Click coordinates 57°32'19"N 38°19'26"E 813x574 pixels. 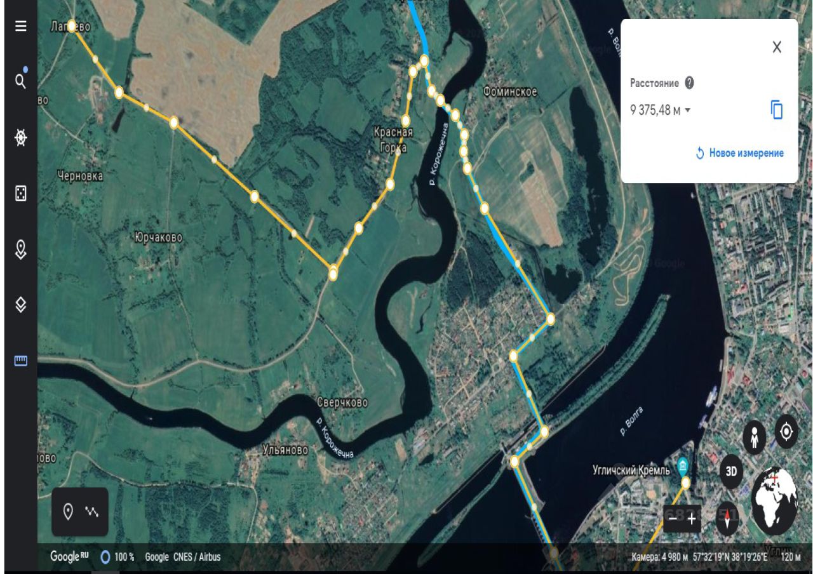(x=731, y=557)
